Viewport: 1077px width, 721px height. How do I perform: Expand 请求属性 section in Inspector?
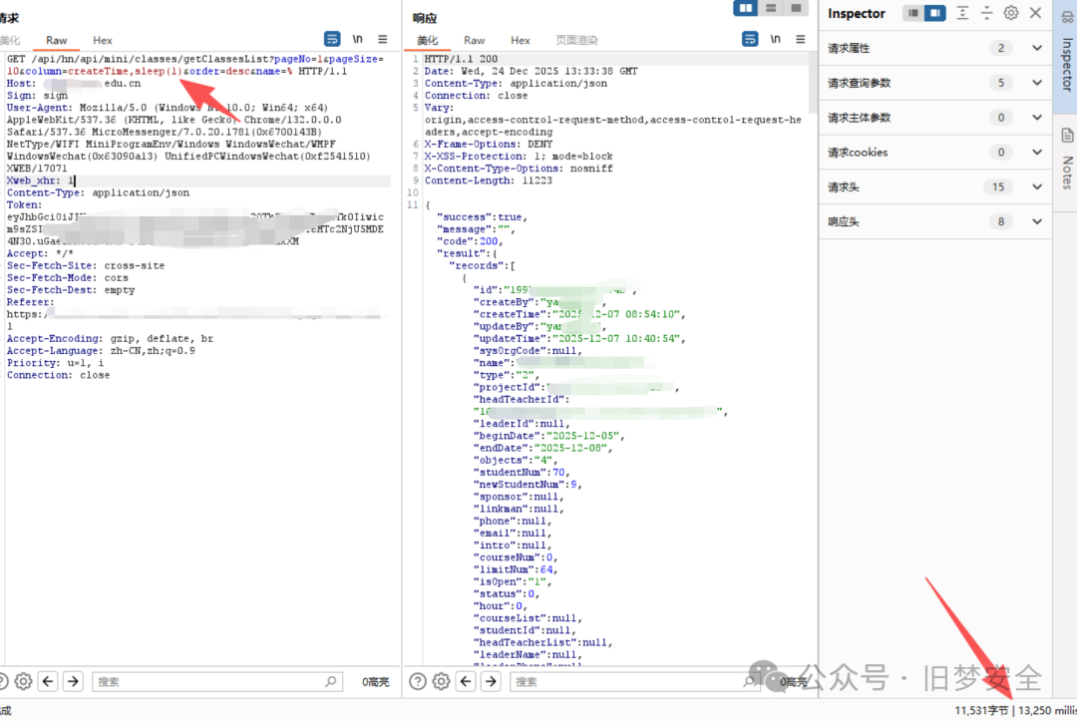(x=1037, y=48)
